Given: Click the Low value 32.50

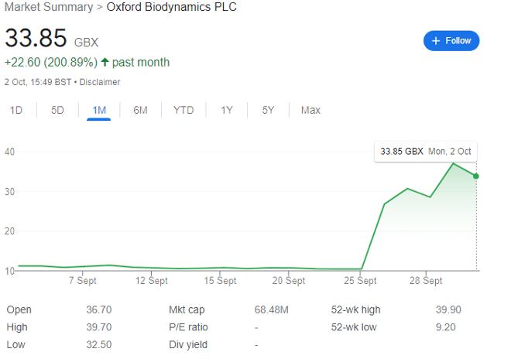Looking at the screenshot, I should coord(99,344).
